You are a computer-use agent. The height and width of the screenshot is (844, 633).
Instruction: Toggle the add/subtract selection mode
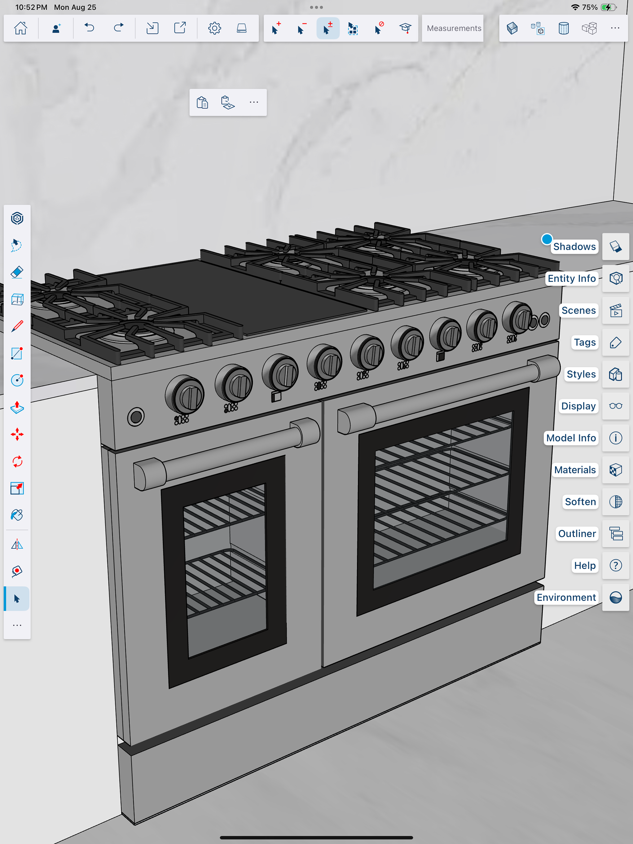tap(328, 28)
